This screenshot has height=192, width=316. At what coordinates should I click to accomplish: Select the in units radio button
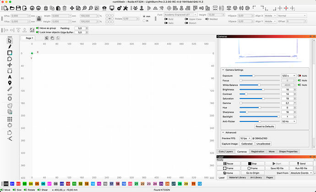(x=144, y=21)
